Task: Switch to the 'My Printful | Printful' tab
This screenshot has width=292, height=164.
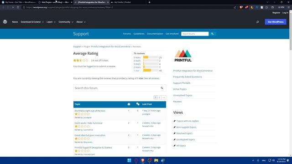Action: click(127, 2)
